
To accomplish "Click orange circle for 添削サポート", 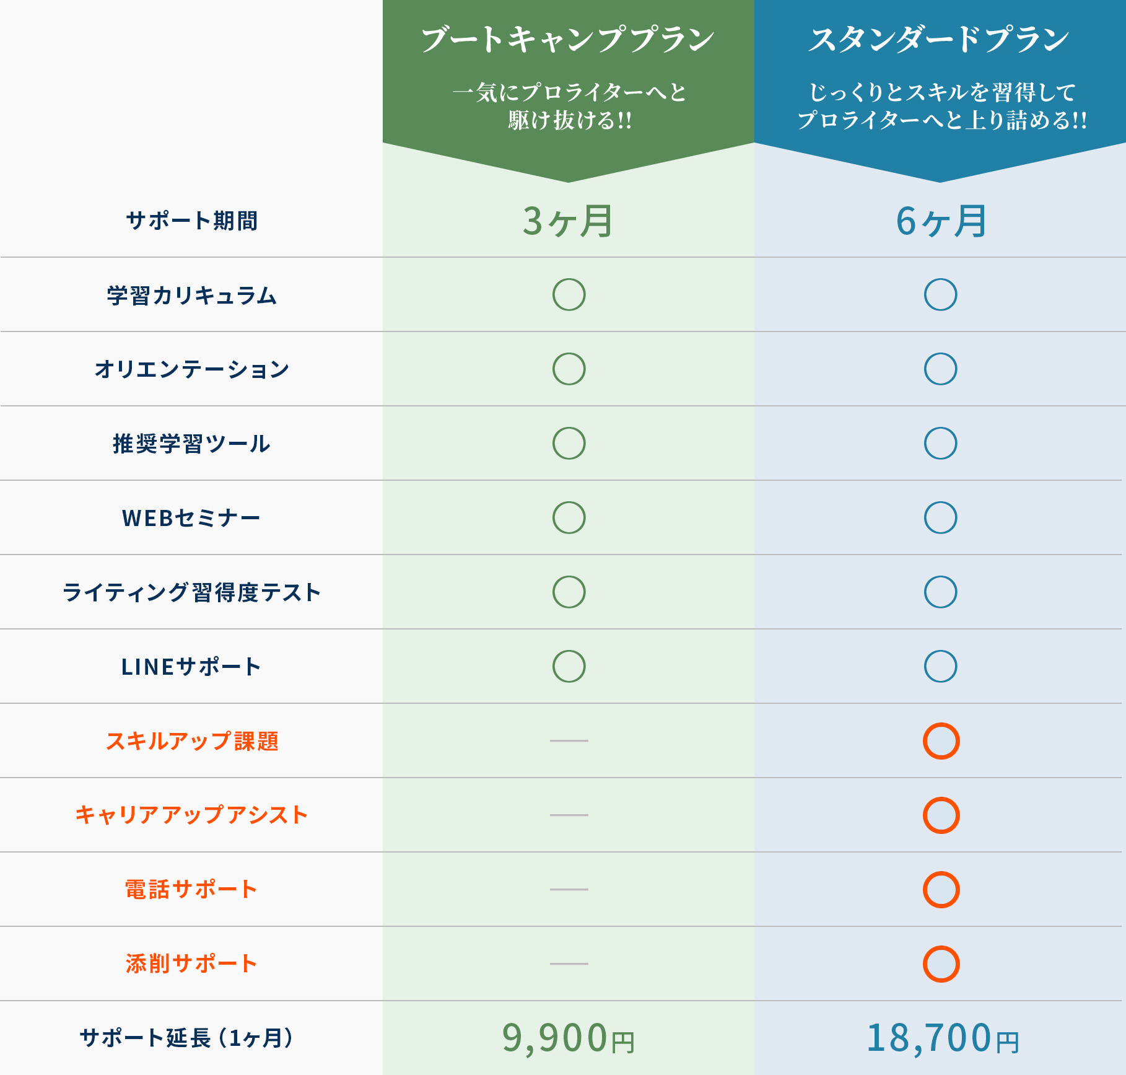I will [941, 964].
